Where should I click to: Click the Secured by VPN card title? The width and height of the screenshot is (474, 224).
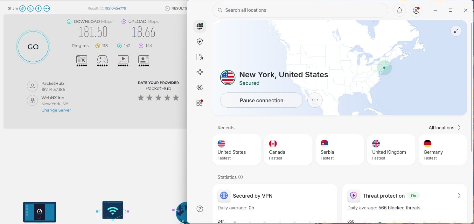pos(253,196)
